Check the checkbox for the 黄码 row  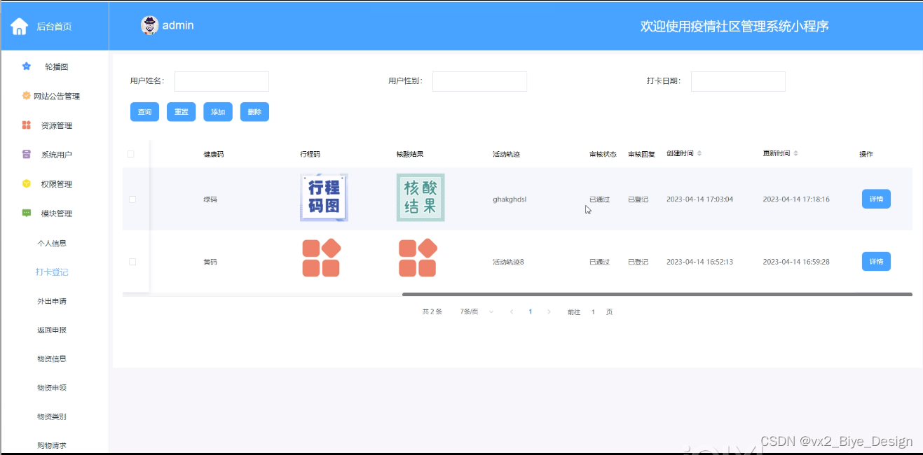coord(132,262)
